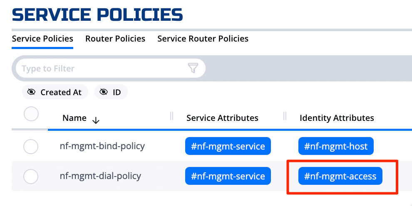Open the Service Router Policies tab
Viewport: 412px width, 206px height.
point(203,39)
